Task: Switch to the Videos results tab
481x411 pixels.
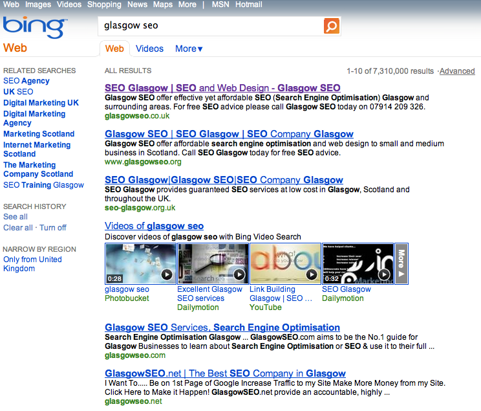Action: 149,49
